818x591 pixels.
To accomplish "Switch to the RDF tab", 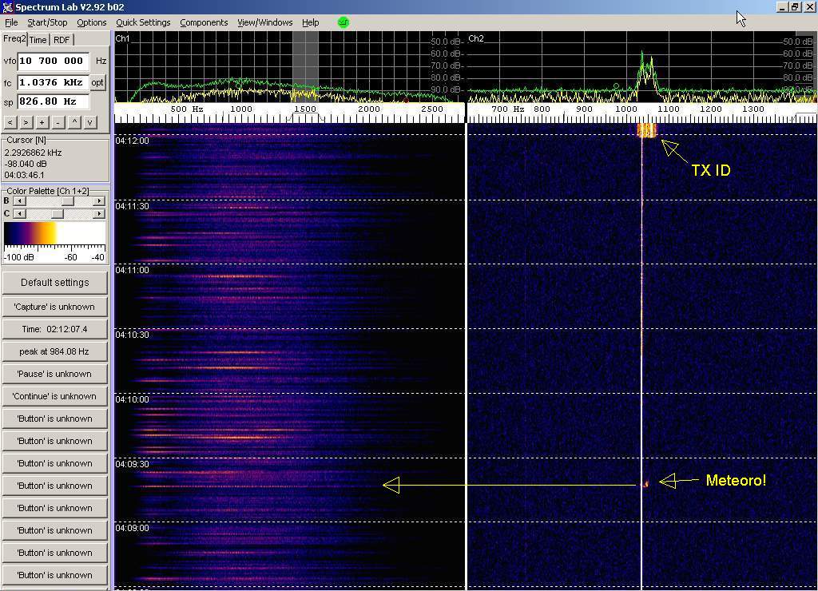I will (x=62, y=40).
